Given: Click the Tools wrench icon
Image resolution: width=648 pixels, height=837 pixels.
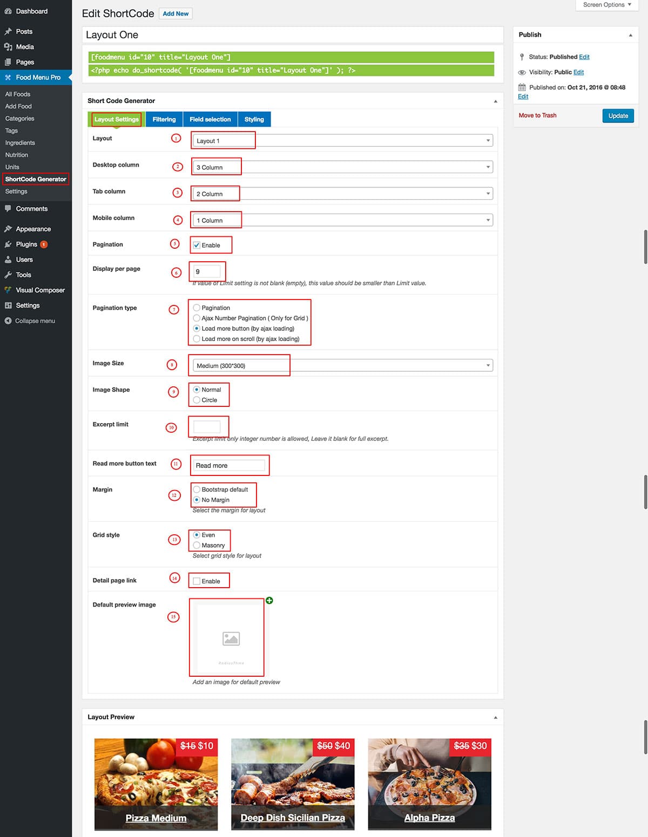Looking at the screenshot, I should click(x=8, y=275).
